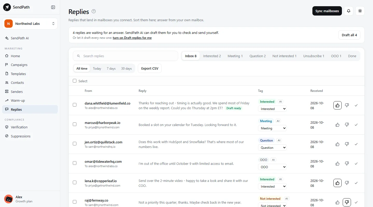The height and width of the screenshot is (207, 373).
Task: Thumbs up lena.k@copperleaf.io reply
Action: click(x=338, y=183)
